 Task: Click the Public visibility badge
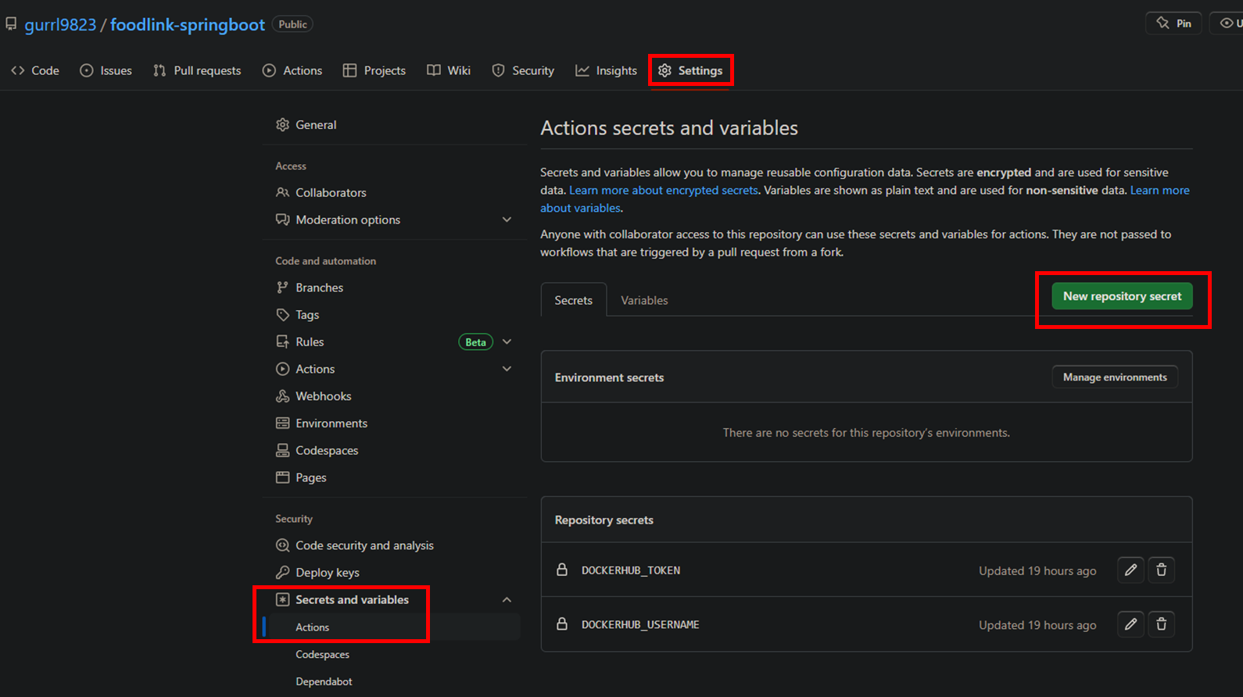pyautogui.click(x=292, y=24)
